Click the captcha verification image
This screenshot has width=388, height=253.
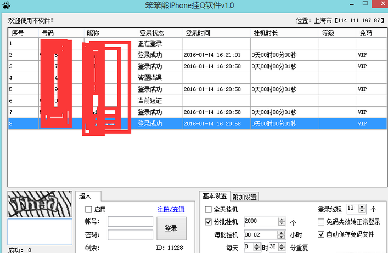coord(40,204)
